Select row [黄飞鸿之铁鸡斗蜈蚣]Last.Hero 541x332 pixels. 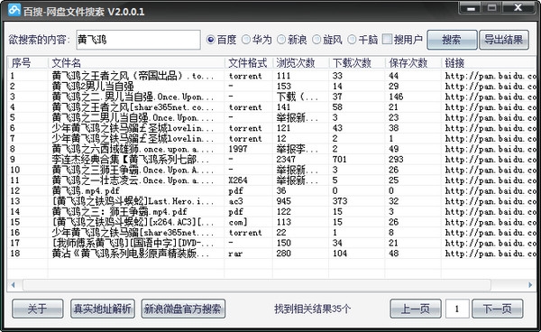click(272, 201)
